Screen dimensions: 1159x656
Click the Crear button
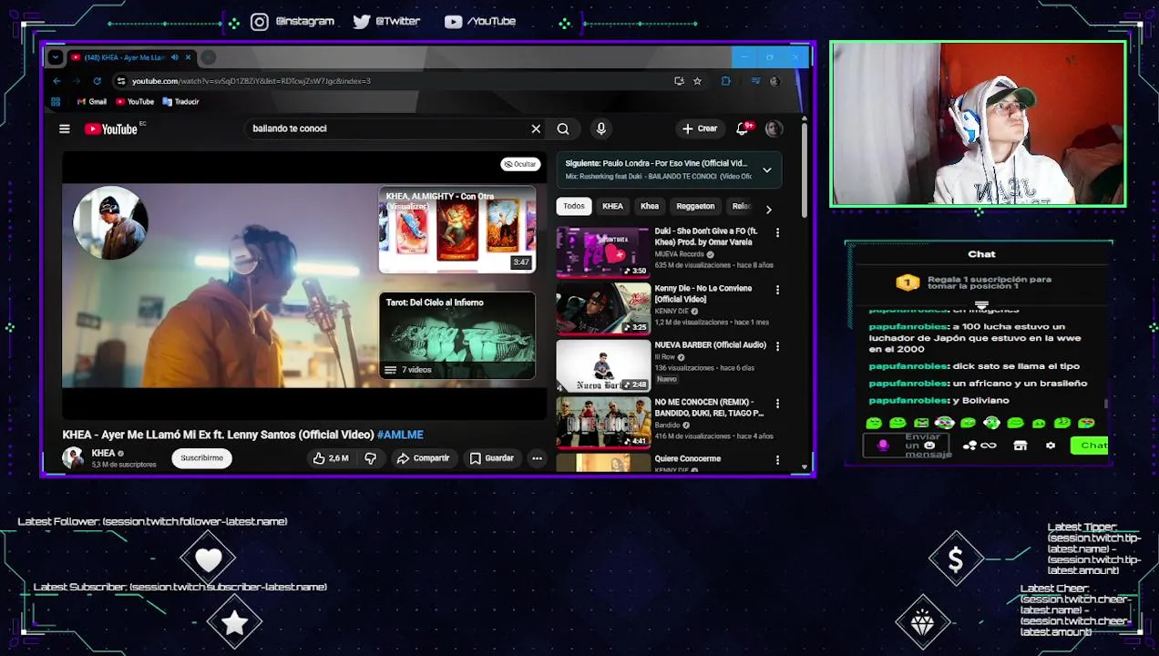[700, 128]
